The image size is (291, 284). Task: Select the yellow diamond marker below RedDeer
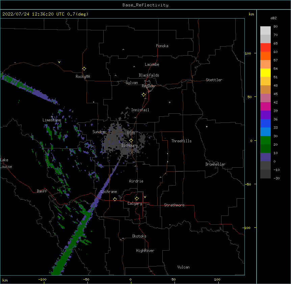coord(143,95)
